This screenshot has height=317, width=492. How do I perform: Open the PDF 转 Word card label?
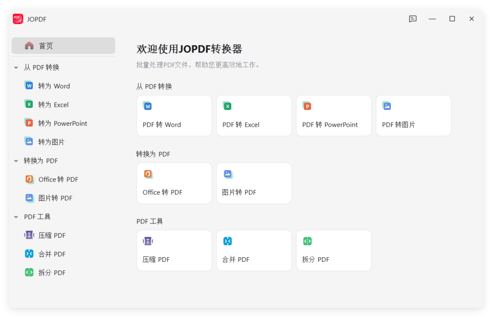click(x=162, y=125)
